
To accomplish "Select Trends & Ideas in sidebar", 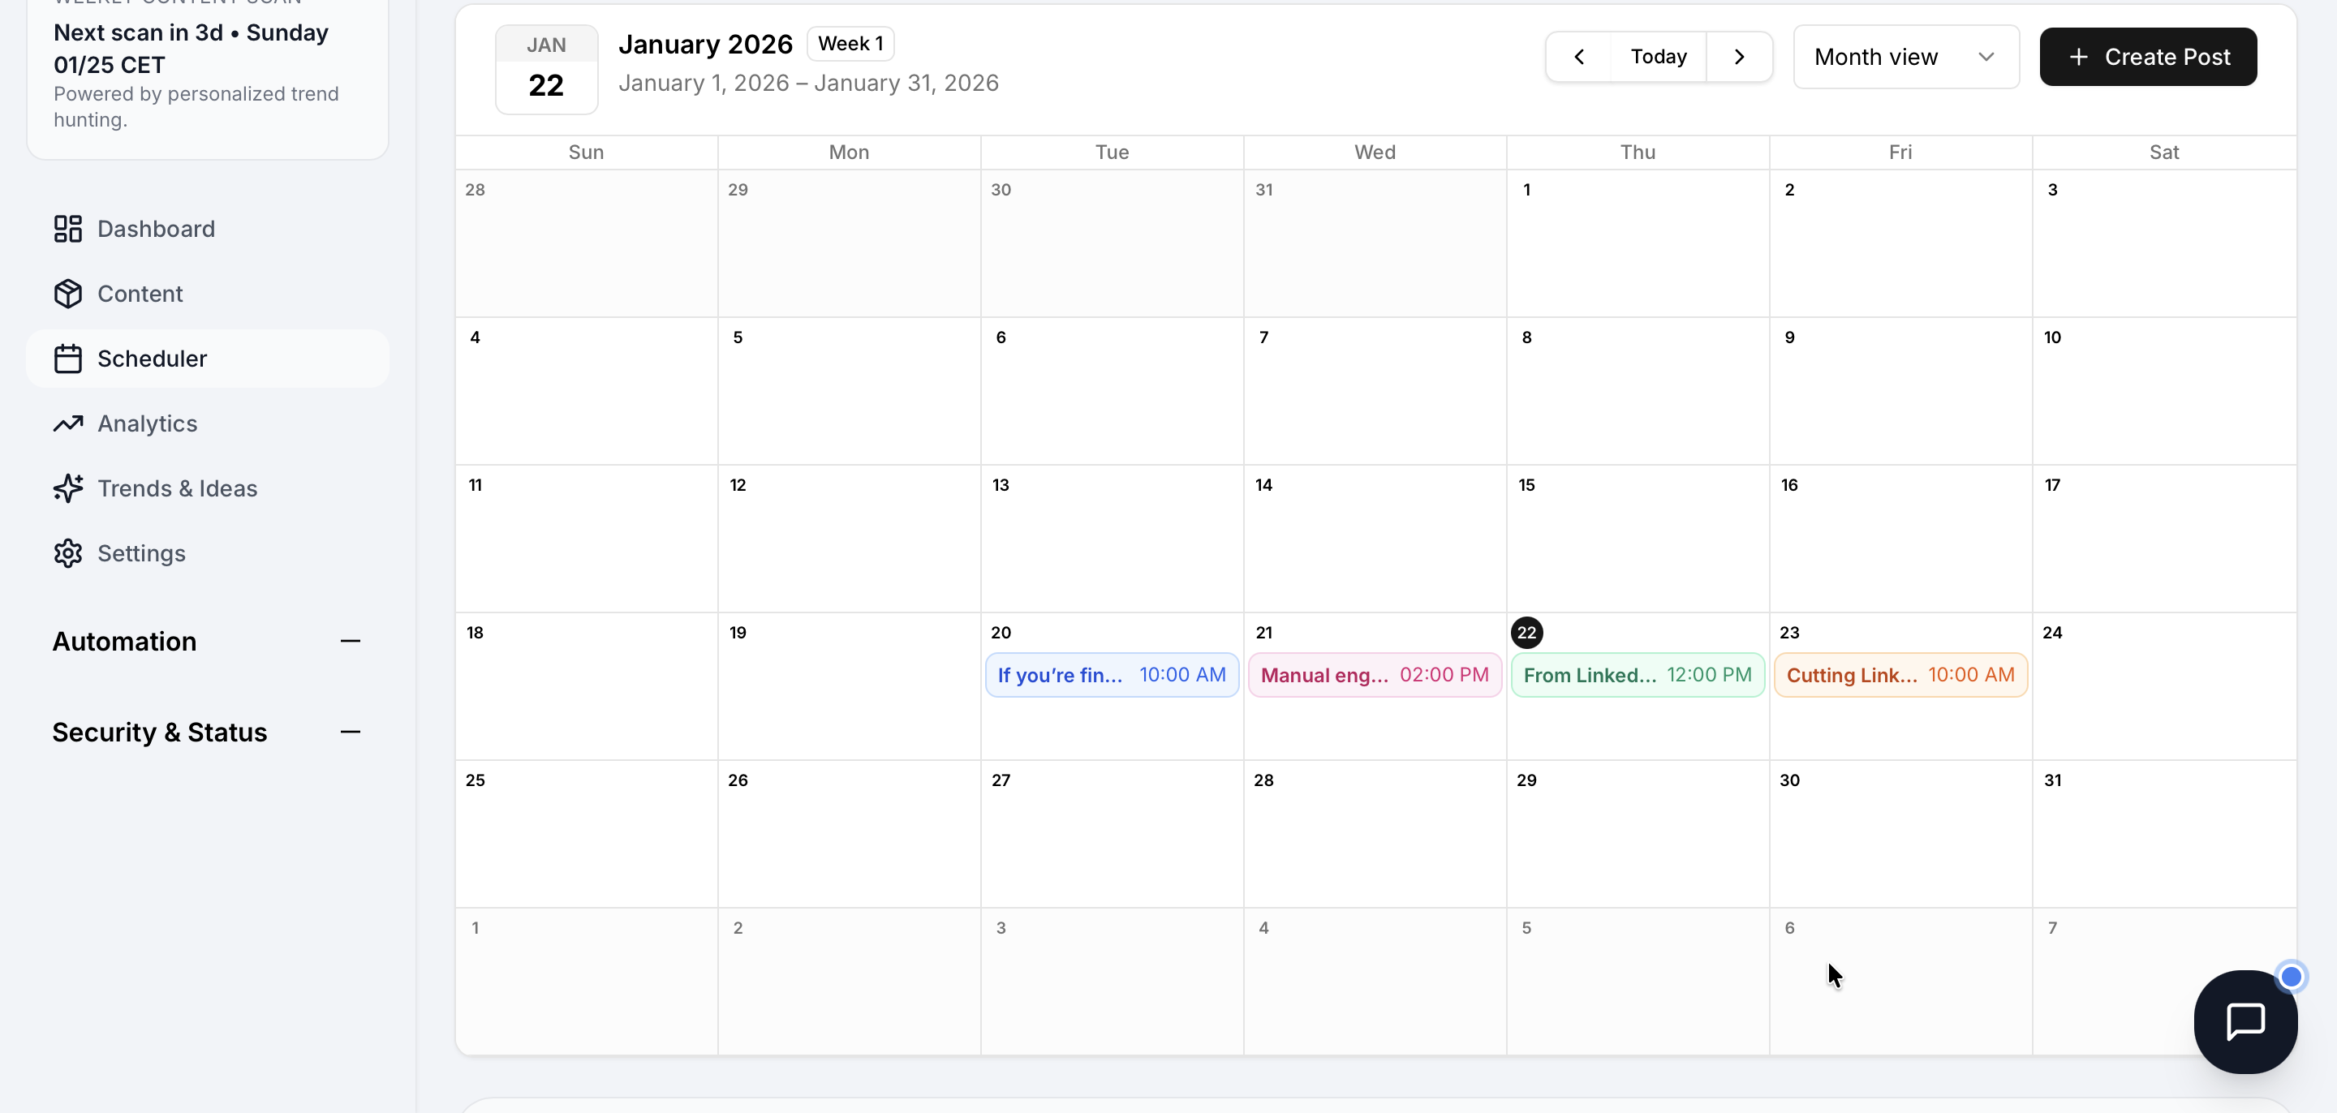I will pos(177,488).
